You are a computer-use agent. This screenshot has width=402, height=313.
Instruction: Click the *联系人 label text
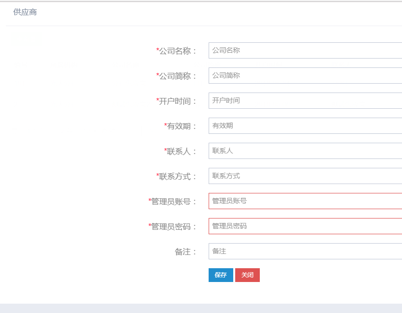point(180,151)
